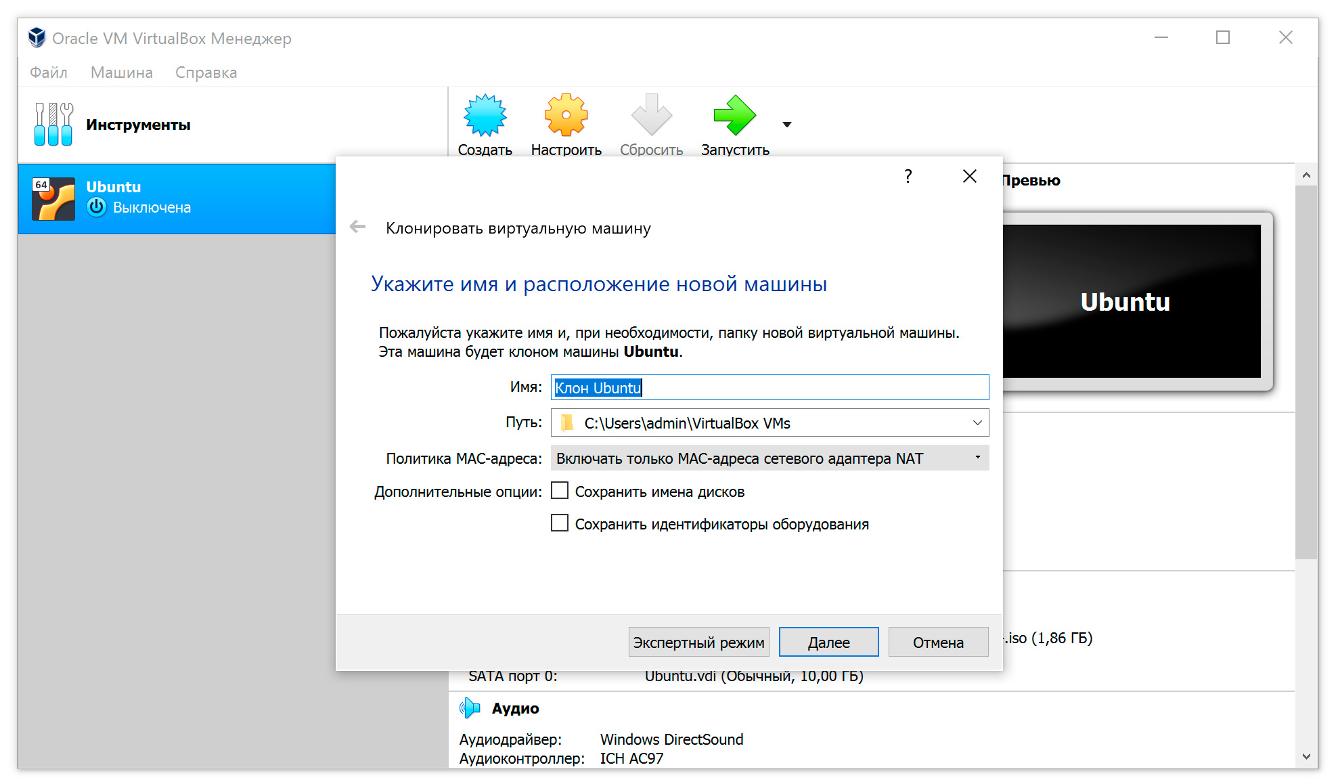Toggle Сохранить идентификаторы оборудования checkbox

pos(560,523)
